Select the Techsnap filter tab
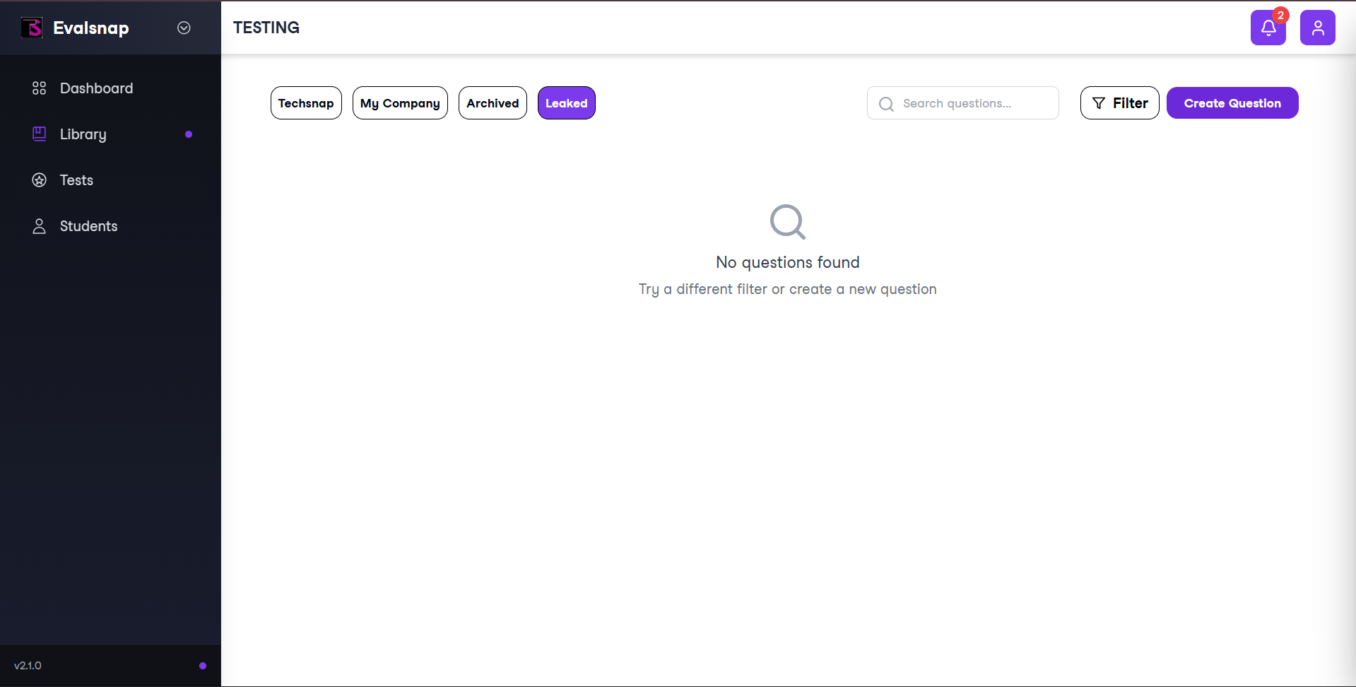The height and width of the screenshot is (687, 1356). click(306, 103)
